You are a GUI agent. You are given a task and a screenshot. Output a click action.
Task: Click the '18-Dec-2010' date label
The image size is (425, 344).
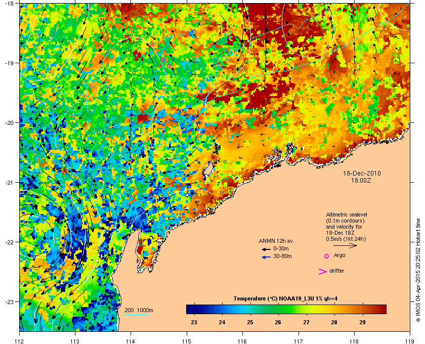362,173
